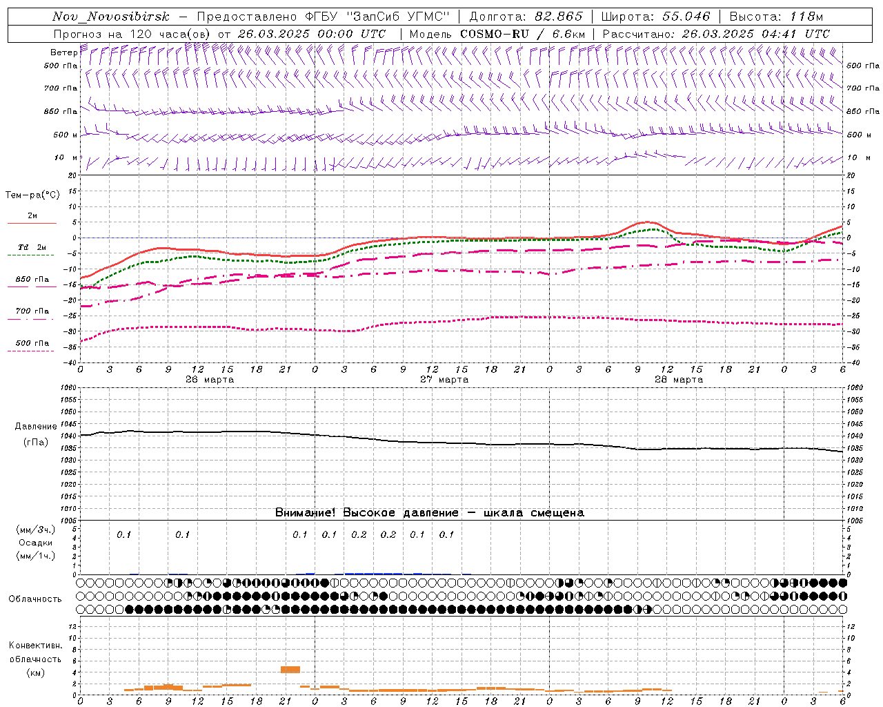883x707 pixels.
Task: Click the Nov_Novosibirsk station title
Action: [x=111, y=17]
